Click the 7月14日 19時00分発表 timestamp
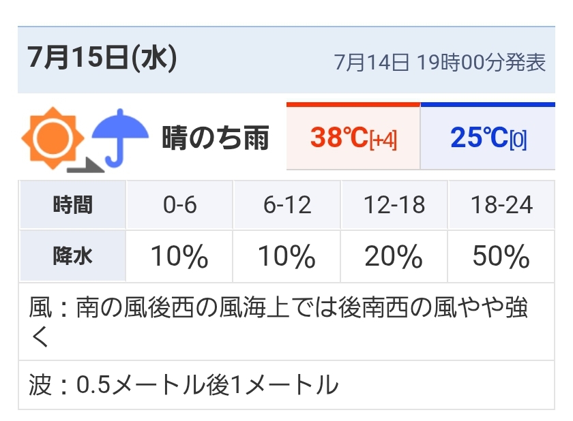The image size is (573, 421). click(x=439, y=62)
